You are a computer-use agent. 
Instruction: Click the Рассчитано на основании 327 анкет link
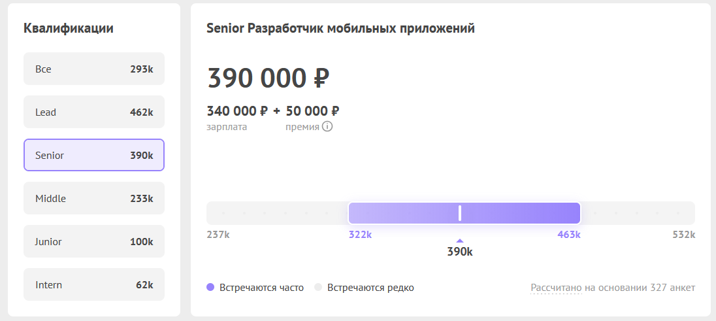(613, 288)
